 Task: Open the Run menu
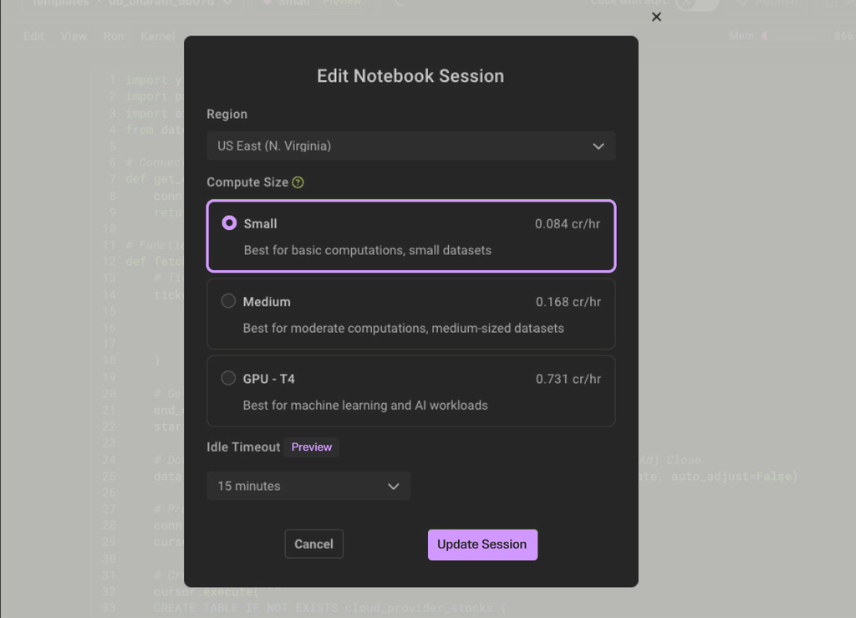[x=114, y=36]
